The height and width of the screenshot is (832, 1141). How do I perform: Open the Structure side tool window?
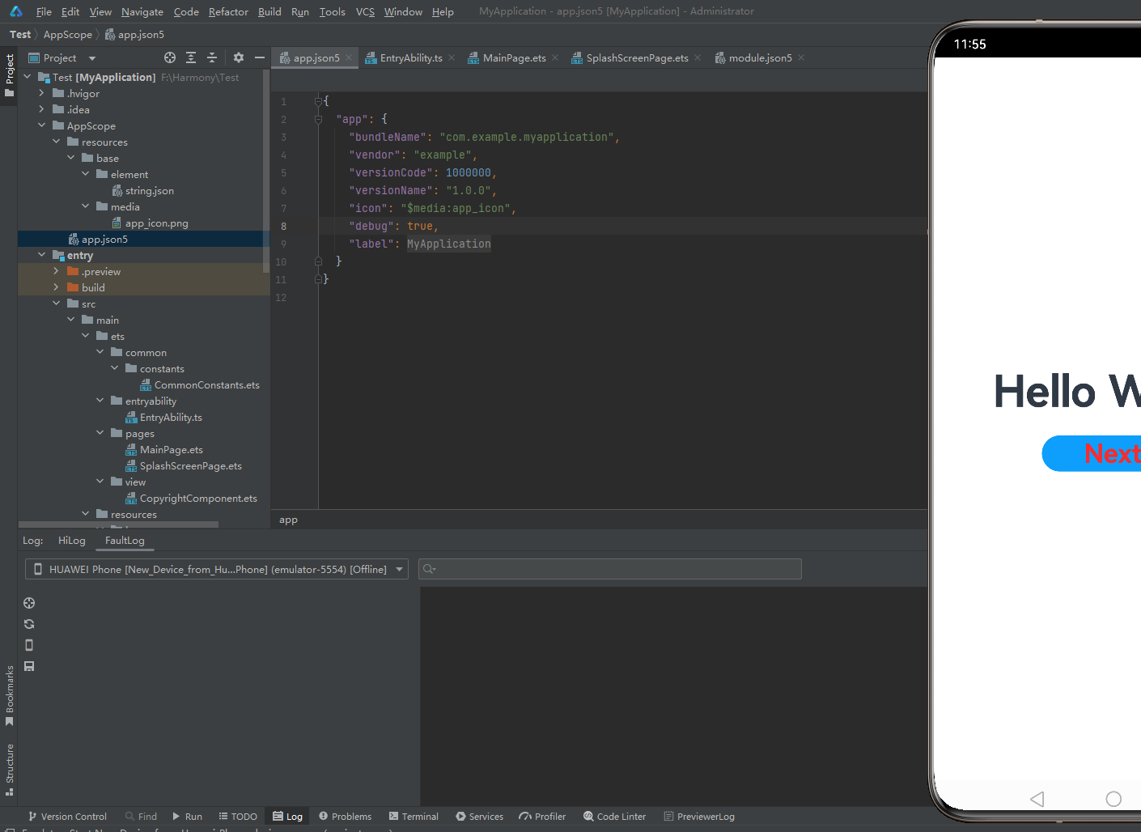tap(9, 770)
